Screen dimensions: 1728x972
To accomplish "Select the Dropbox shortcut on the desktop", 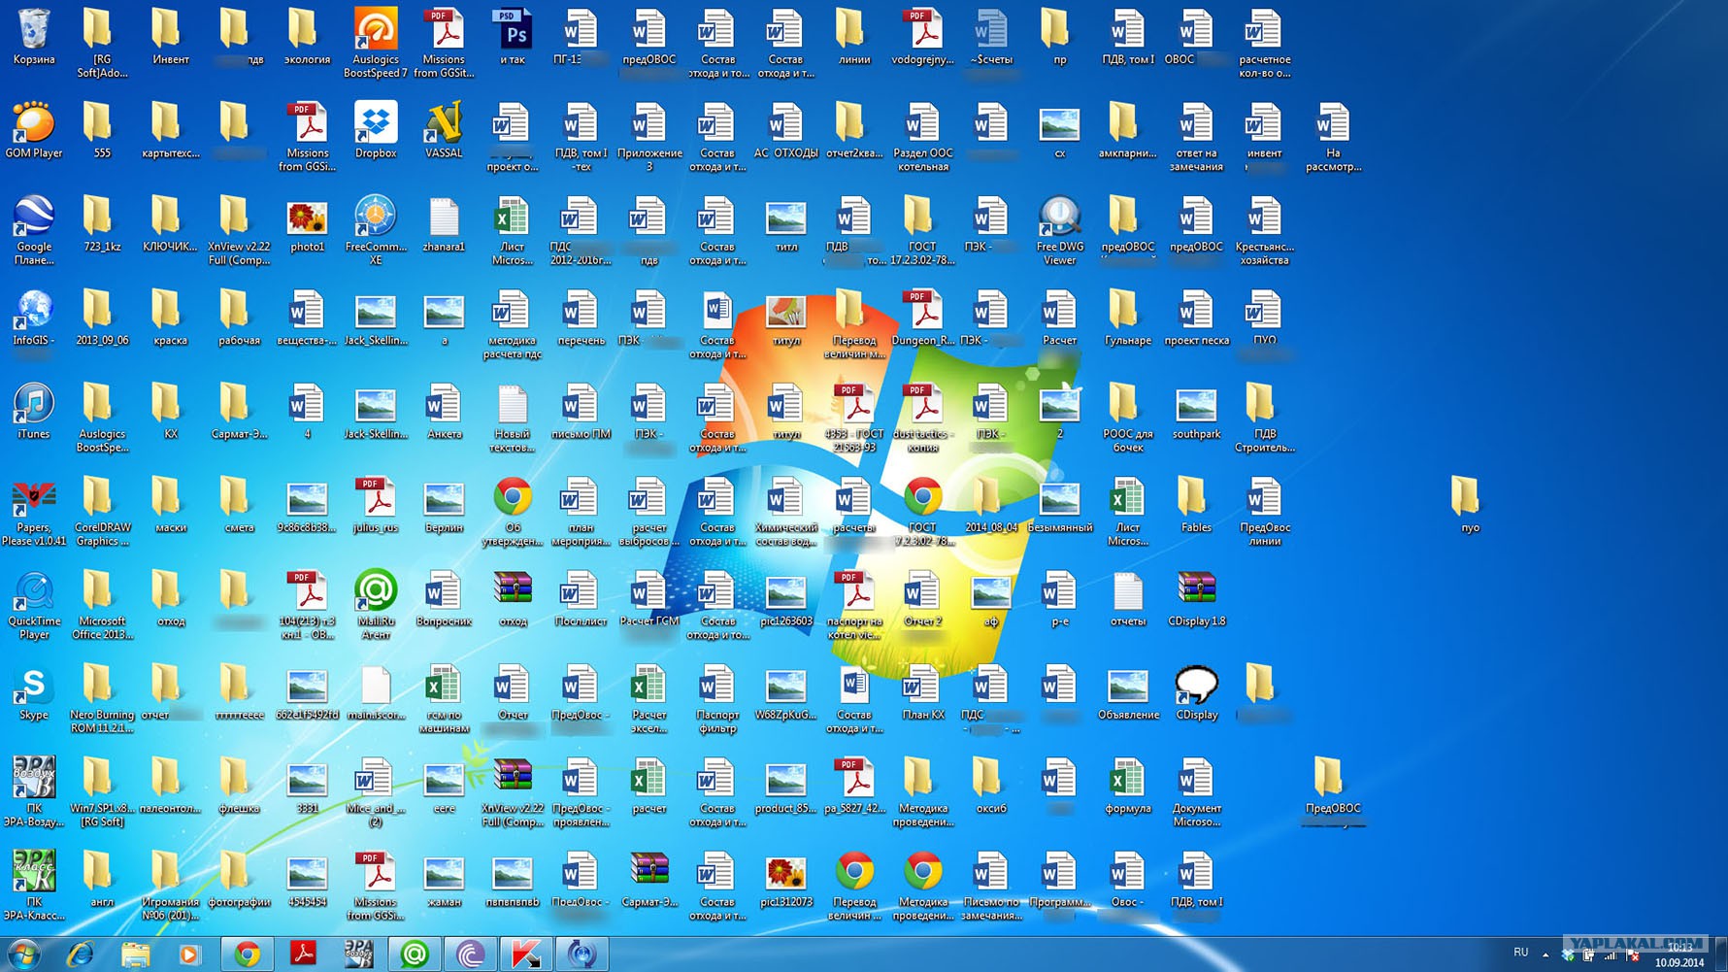I will tap(376, 130).
